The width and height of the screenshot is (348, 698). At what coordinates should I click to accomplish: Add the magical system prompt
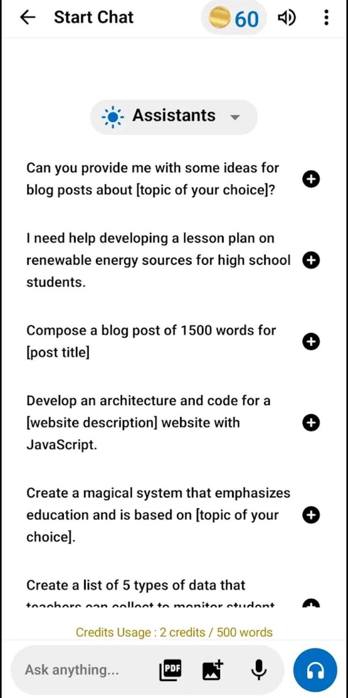pos(311,515)
